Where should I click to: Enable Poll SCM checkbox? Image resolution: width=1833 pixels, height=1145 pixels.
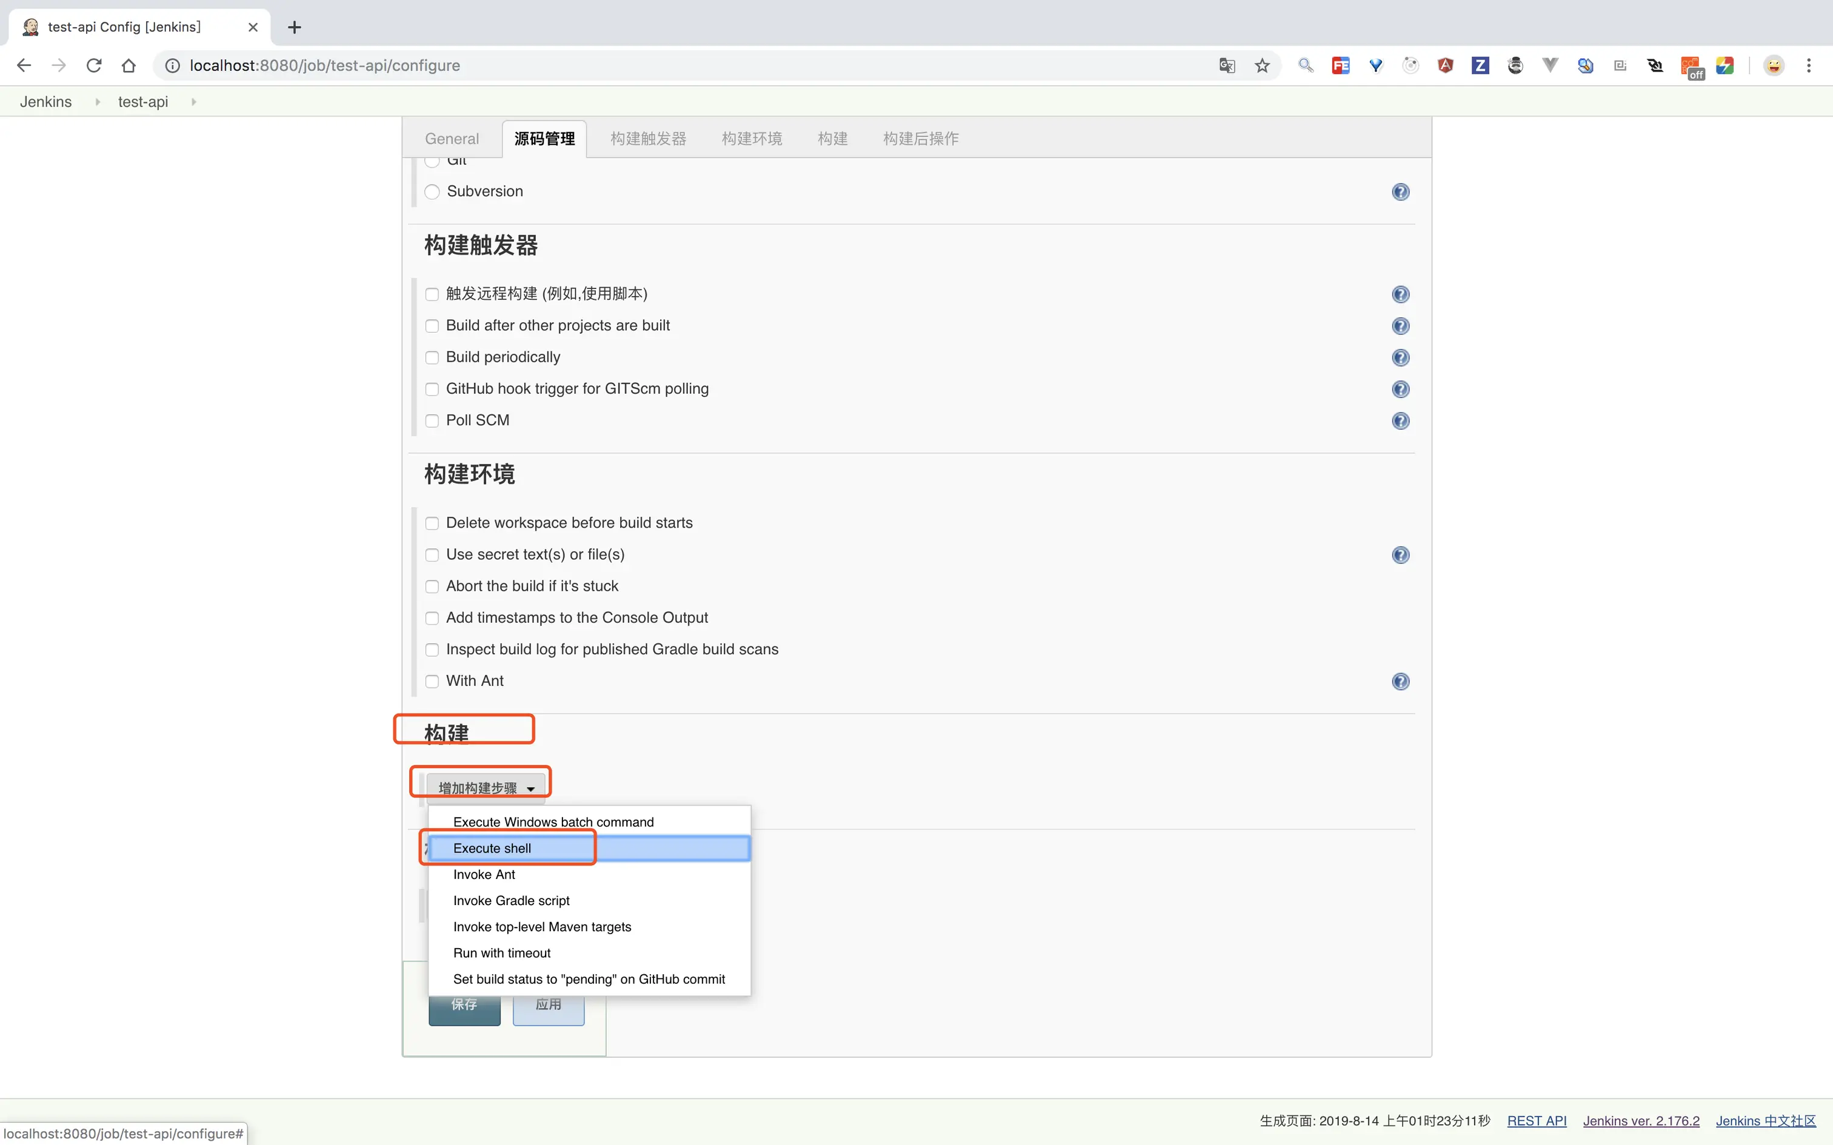click(x=432, y=421)
